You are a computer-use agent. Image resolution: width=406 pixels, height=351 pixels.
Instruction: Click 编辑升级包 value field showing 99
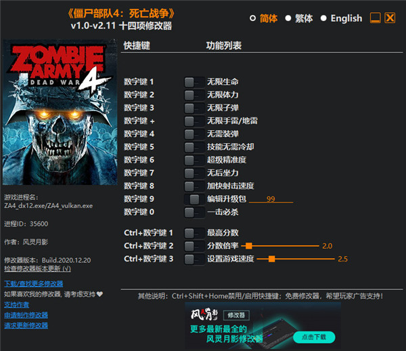tap(271, 199)
